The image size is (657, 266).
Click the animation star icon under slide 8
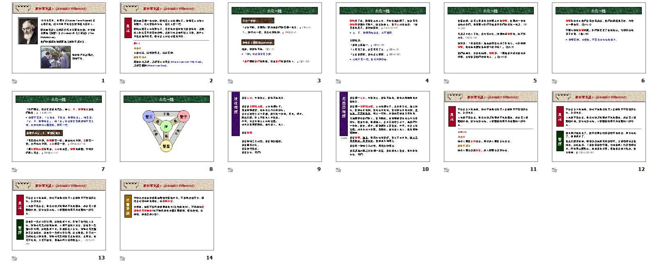point(122,170)
